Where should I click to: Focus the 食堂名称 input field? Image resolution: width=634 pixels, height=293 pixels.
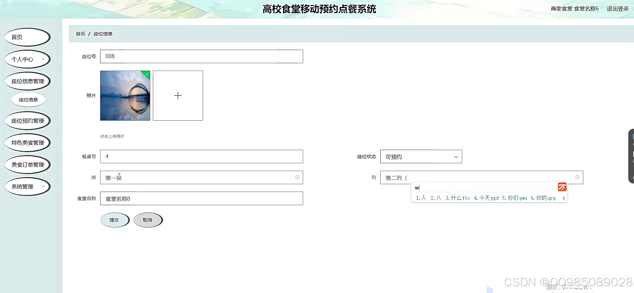[202, 198]
